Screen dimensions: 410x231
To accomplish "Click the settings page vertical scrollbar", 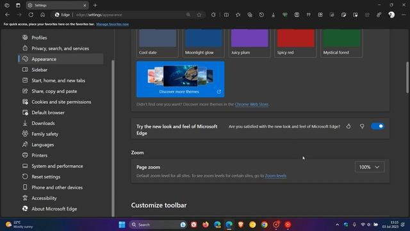I will pyautogui.click(x=407, y=77).
